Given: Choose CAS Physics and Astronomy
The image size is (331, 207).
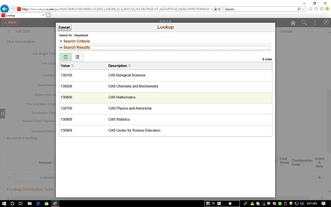Looking at the screenshot, I should [130, 108].
